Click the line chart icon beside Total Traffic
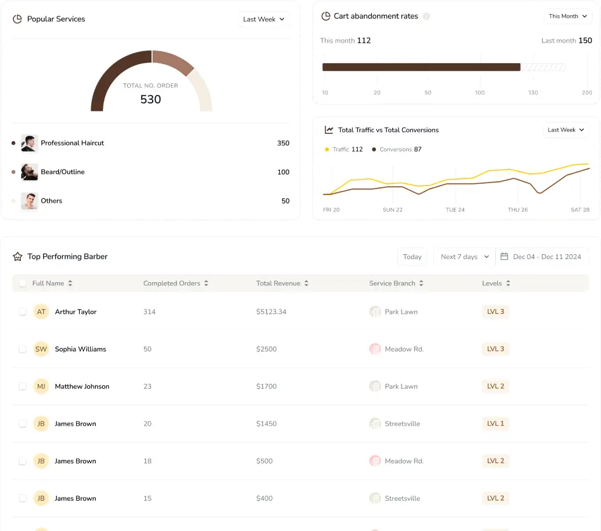The width and height of the screenshot is (601, 531). pos(328,130)
